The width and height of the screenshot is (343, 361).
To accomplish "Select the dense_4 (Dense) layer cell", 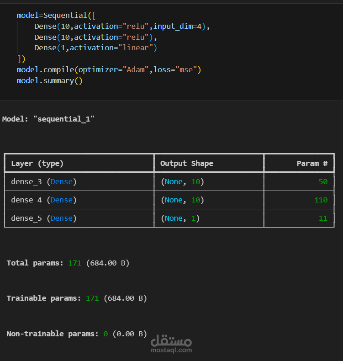I will tap(44, 200).
